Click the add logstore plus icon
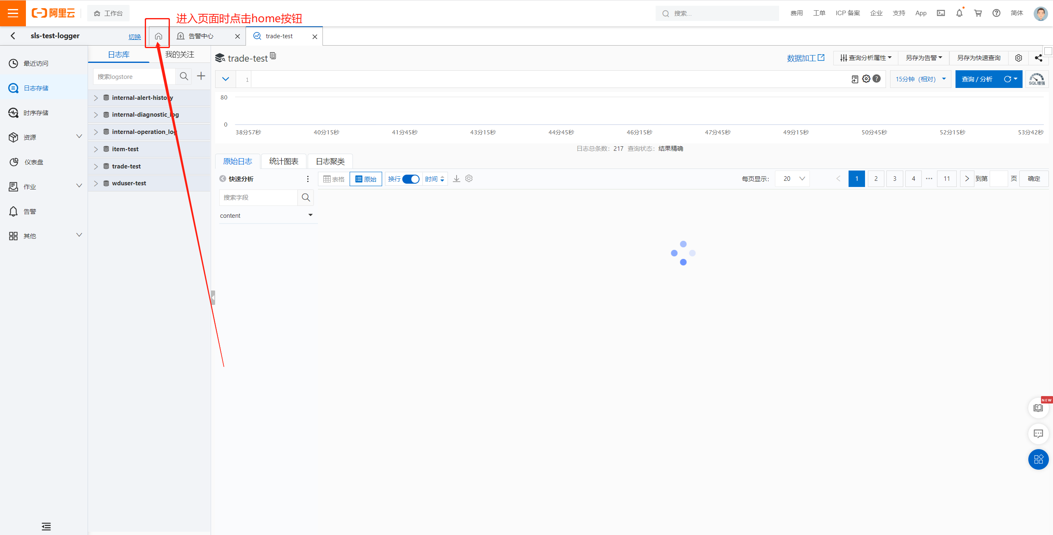Viewport: 1053px width, 535px height. 201,76
